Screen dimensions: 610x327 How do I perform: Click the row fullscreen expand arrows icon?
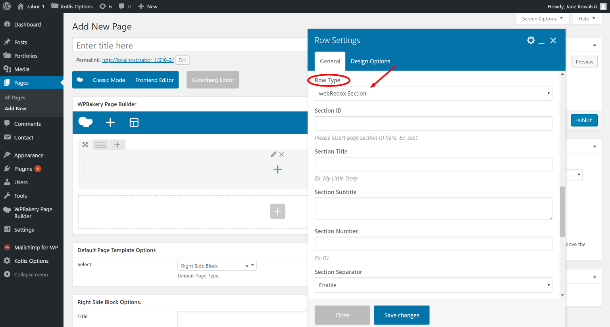85,145
